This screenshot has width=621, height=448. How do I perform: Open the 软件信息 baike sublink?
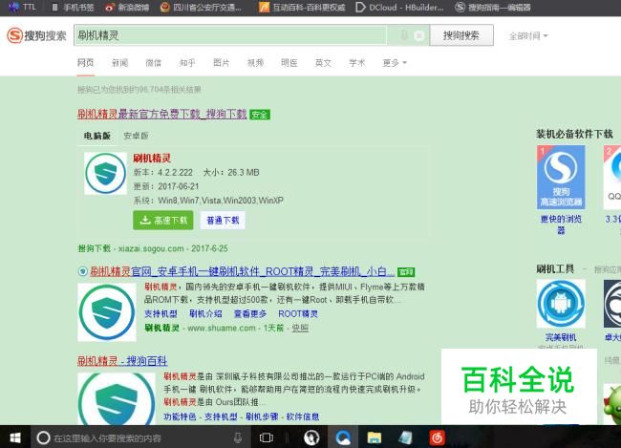[x=303, y=416]
